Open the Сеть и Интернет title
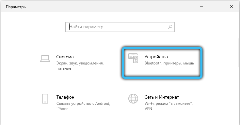The image size is (240, 125). click(162, 97)
